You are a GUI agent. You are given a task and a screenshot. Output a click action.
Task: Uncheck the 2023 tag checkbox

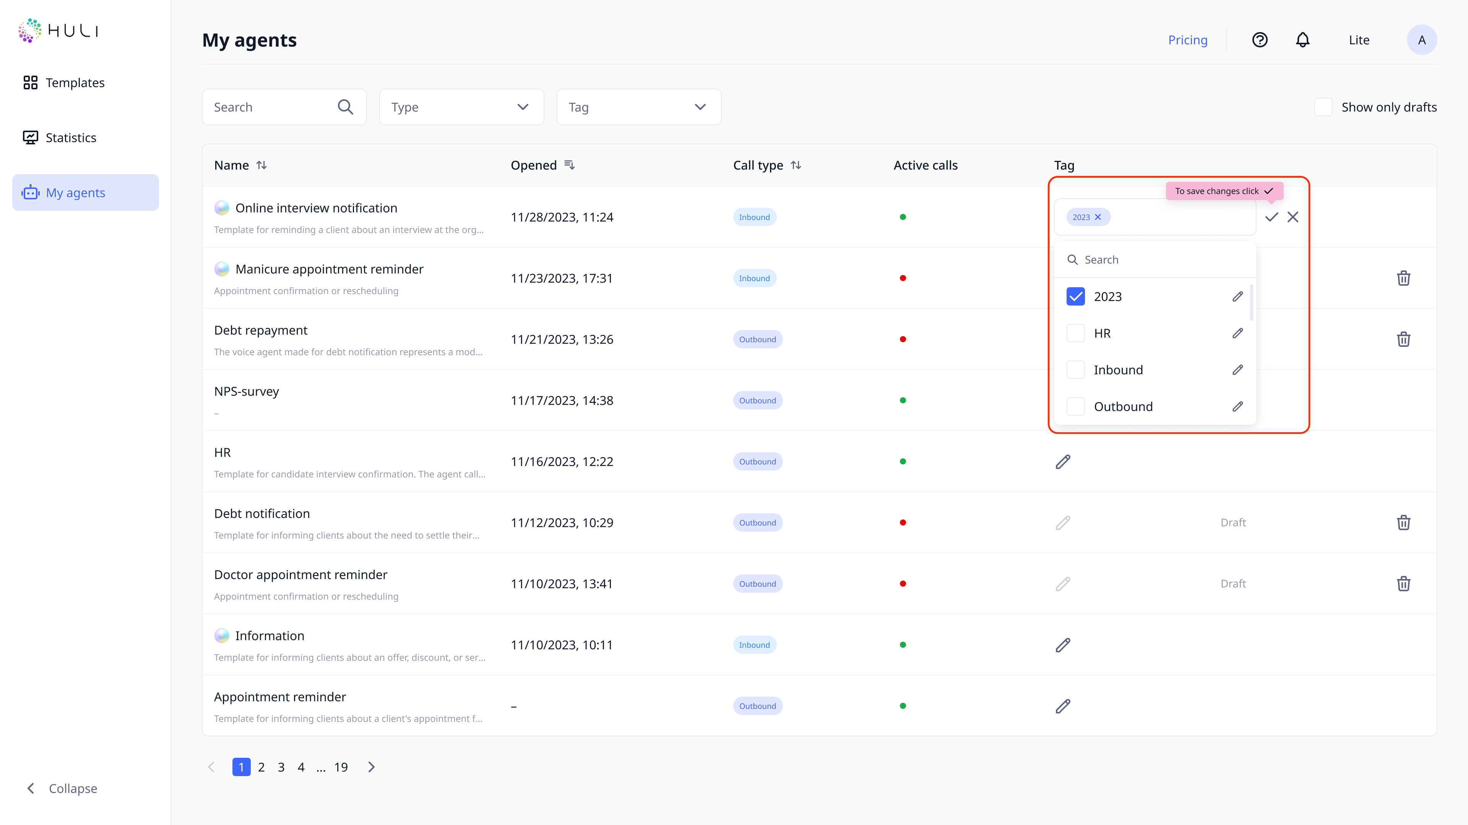coord(1075,297)
